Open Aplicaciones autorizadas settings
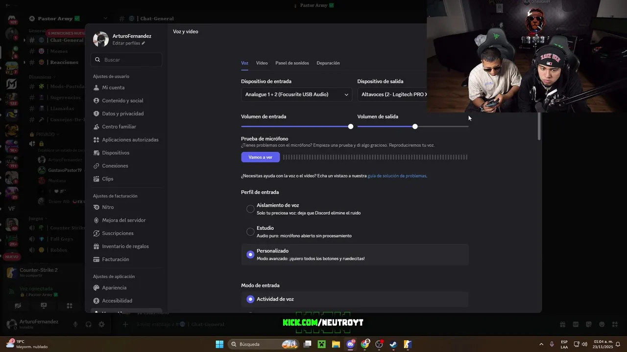 coord(126,140)
